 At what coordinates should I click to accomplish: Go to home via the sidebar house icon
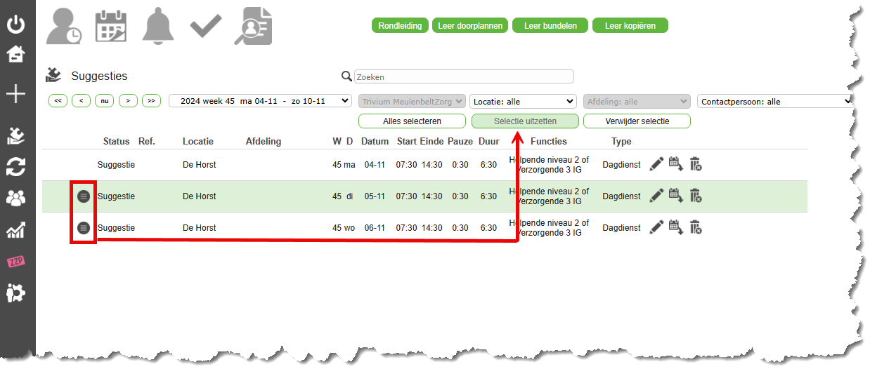15,55
